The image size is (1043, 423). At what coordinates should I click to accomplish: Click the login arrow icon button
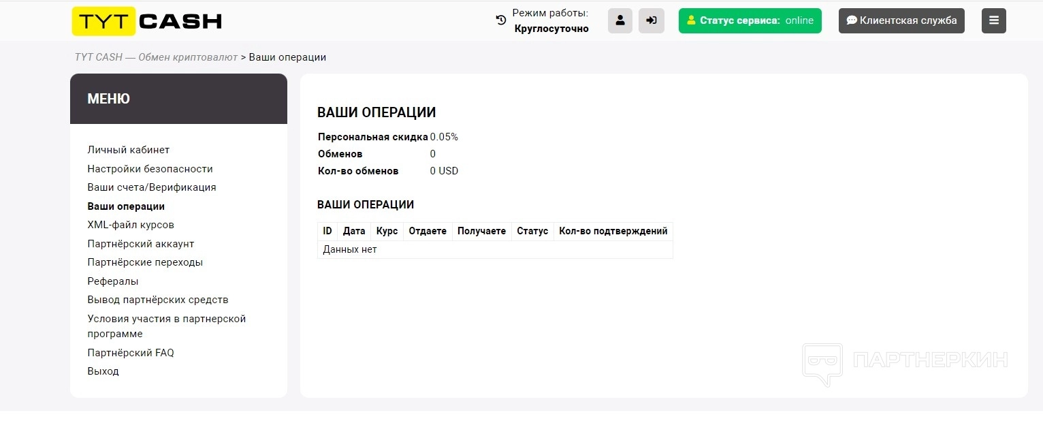point(651,20)
